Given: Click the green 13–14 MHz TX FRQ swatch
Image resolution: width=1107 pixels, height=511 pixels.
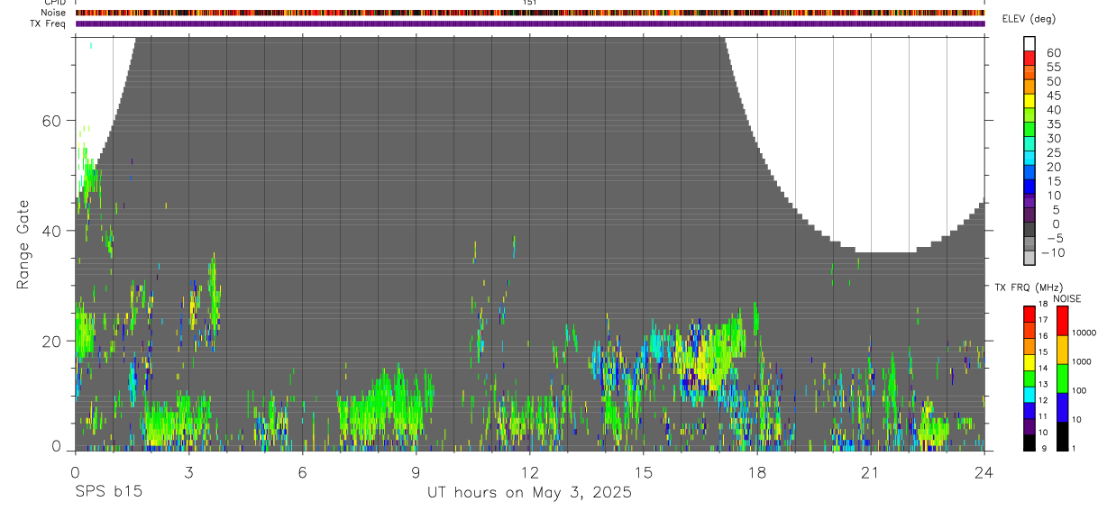Looking at the screenshot, I should pyautogui.click(x=1029, y=377).
